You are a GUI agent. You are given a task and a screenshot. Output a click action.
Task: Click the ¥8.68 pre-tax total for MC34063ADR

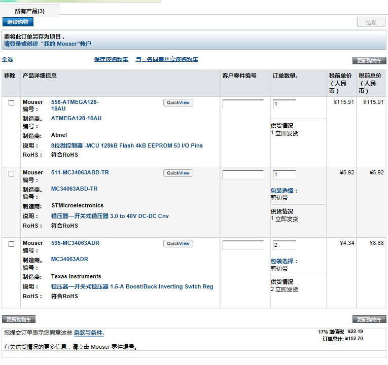point(376,243)
